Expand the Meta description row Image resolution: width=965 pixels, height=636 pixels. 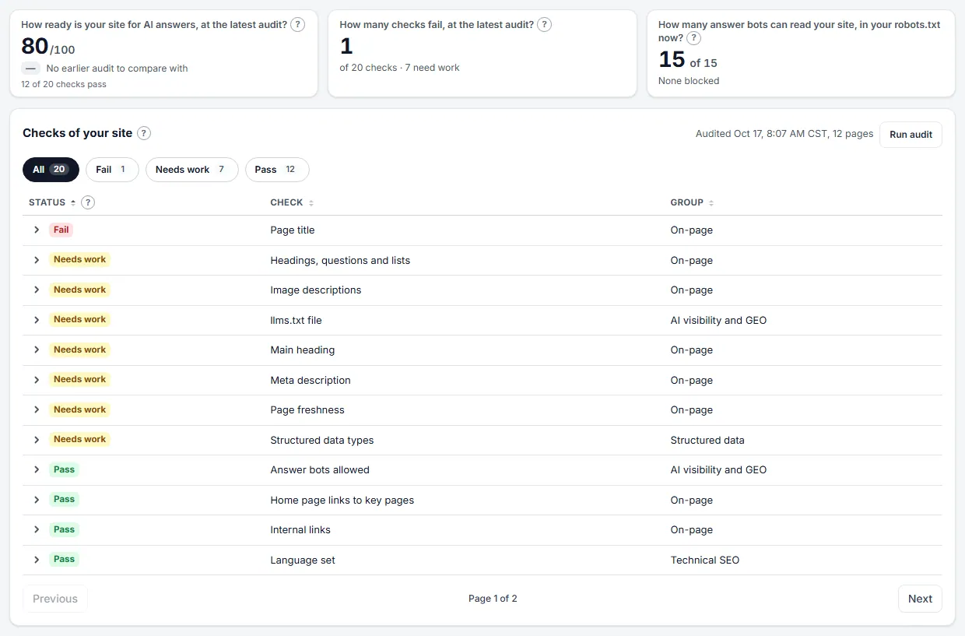click(x=37, y=380)
